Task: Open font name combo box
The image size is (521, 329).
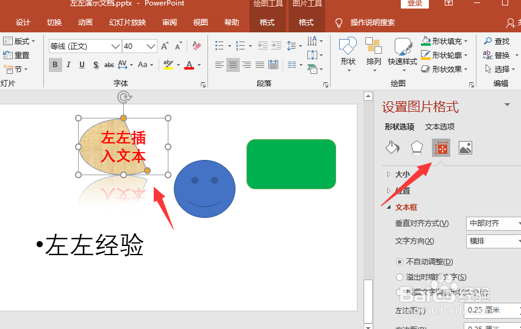Action: pos(85,46)
